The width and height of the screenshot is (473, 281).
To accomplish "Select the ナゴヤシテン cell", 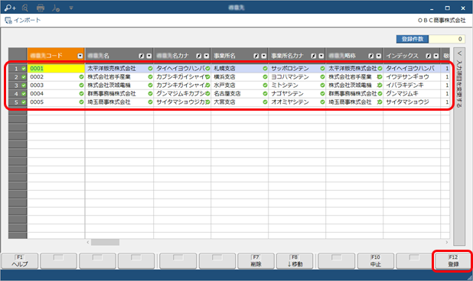I will pyautogui.click(x=297, y=94).
